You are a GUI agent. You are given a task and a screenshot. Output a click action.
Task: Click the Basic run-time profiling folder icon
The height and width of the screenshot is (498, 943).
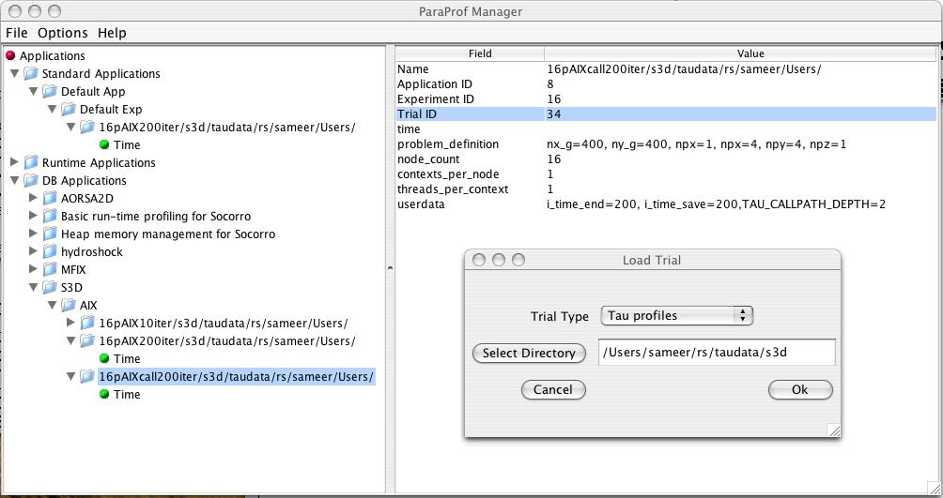51,217
